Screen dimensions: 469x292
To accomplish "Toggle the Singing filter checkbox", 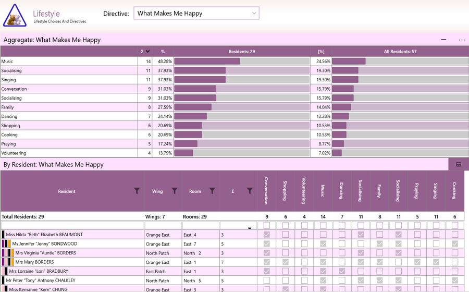I will [436, 225].
